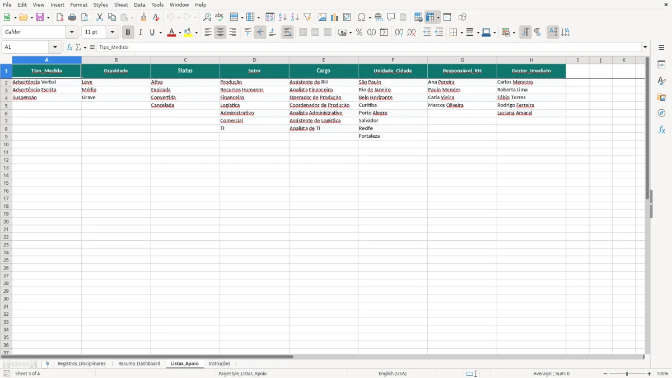Expand the underline style dropdown arrow
This screenshot has height=378, width=672.
tap(160, 32)
